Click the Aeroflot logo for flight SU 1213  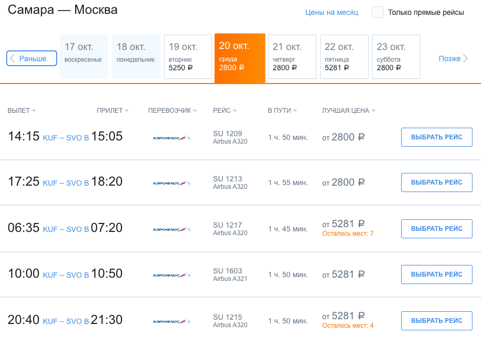pos(171,183)
